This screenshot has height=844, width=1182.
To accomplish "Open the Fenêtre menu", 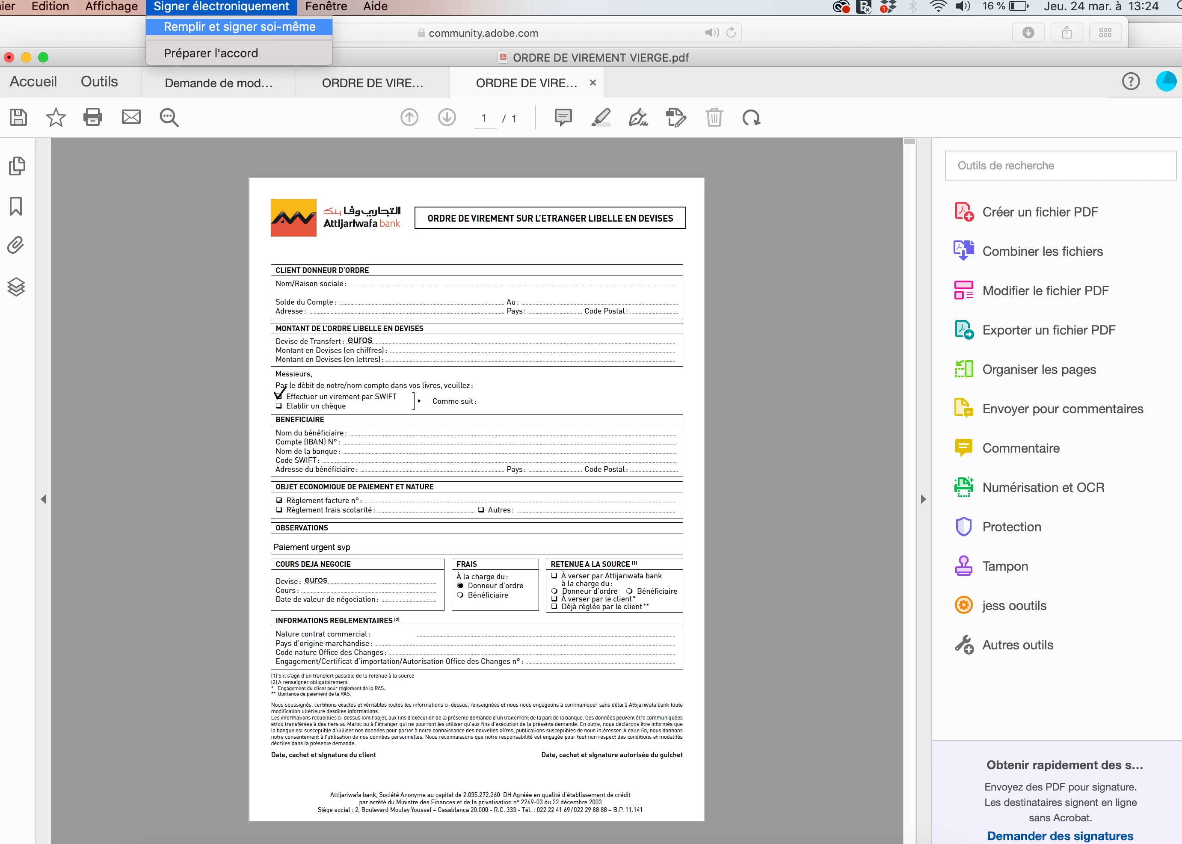I will (326, 7).
